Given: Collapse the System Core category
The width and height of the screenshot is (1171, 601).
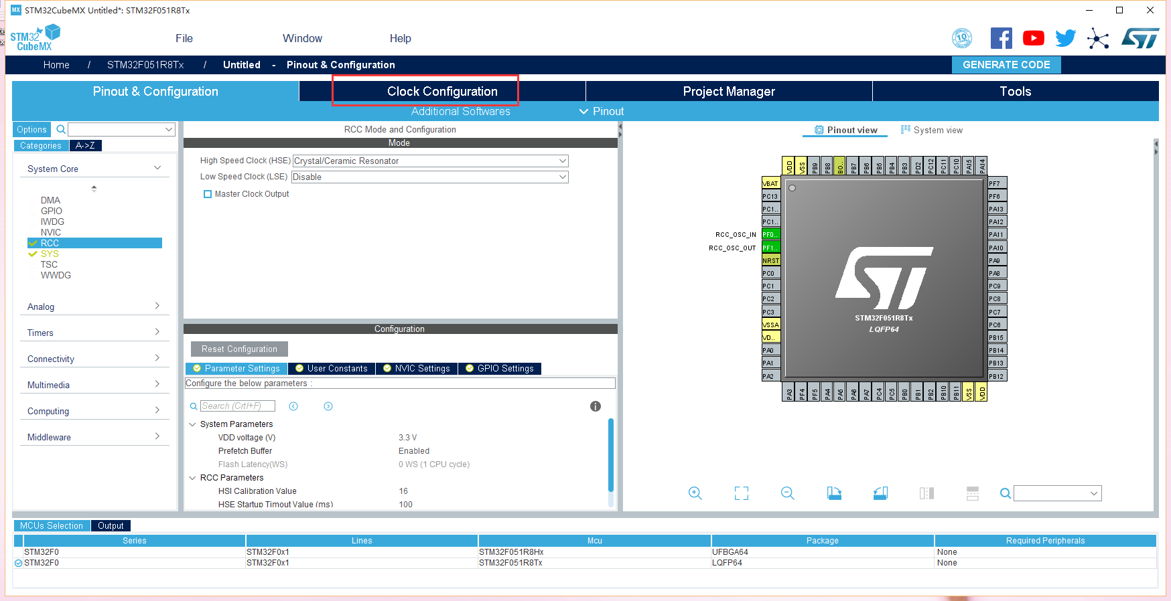Looking at the screenshot, I should 157,168.
